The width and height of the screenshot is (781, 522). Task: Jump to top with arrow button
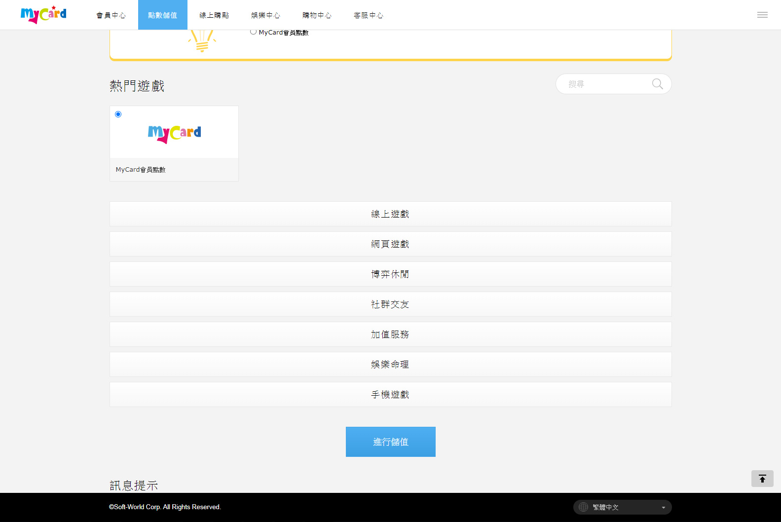click(x=762, y=479)
